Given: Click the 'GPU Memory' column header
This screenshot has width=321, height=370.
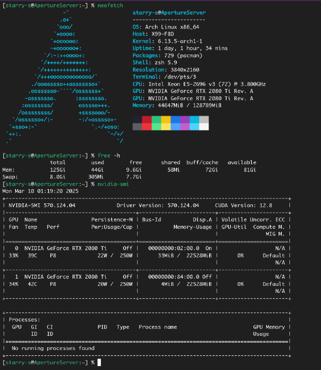Looking at the screenshot, I should point(269,327).
